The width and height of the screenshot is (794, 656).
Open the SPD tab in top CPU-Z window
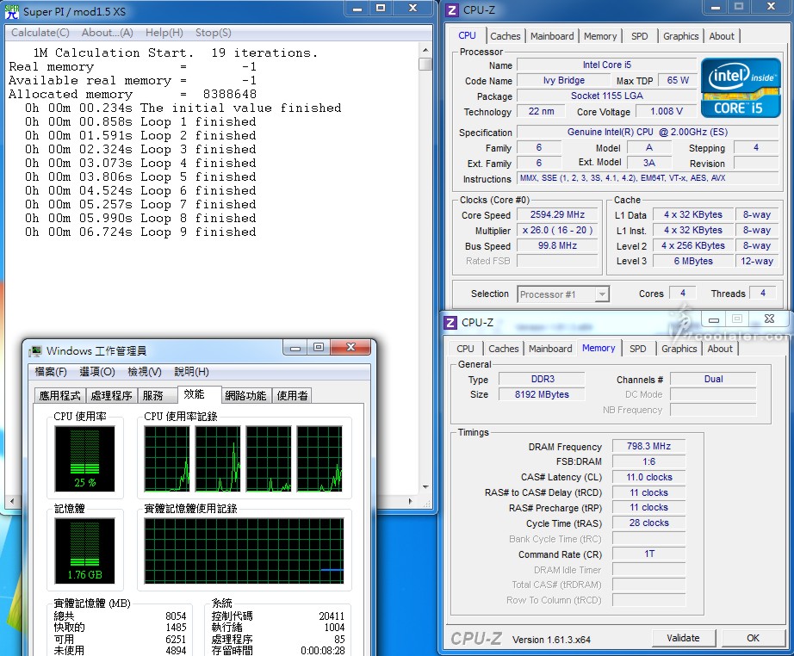640,36
